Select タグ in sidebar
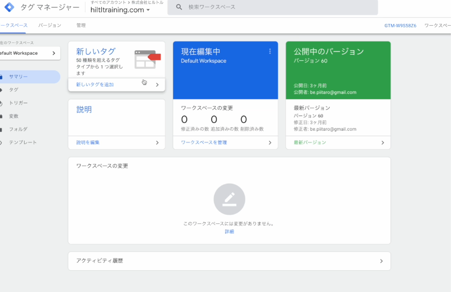 13,90
